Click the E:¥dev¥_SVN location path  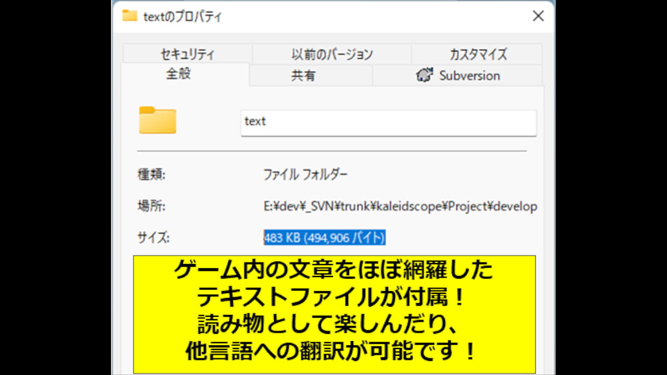coord(400,206)
